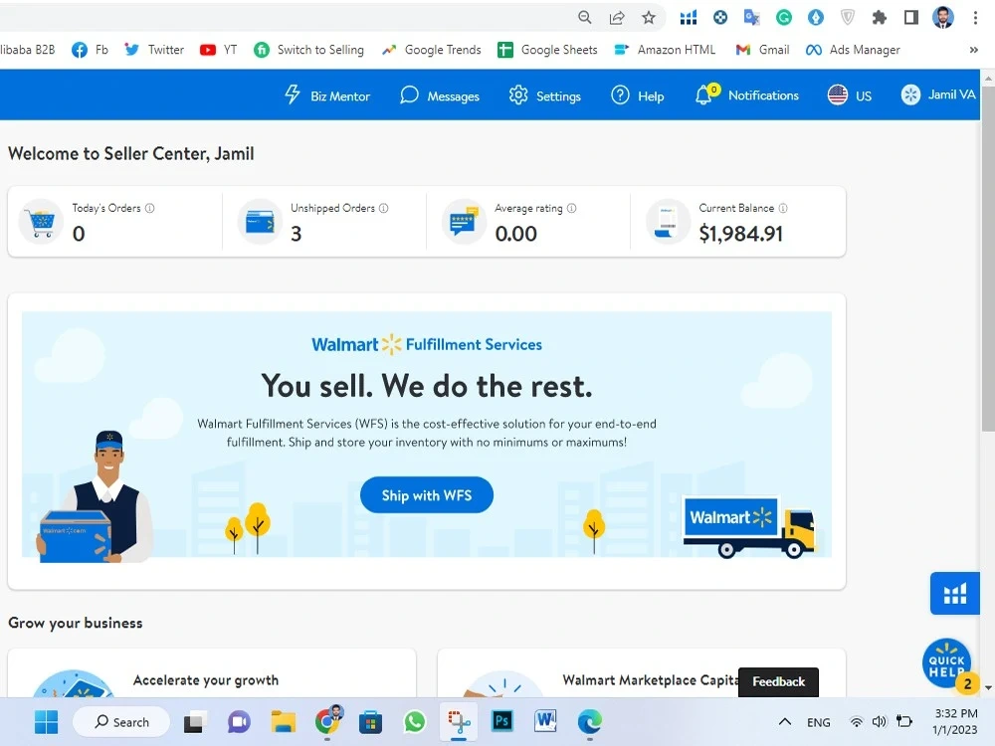This screenshot has height=746, width=995.
Task: Open the Twitter bookmark
Action: (153, 50)
